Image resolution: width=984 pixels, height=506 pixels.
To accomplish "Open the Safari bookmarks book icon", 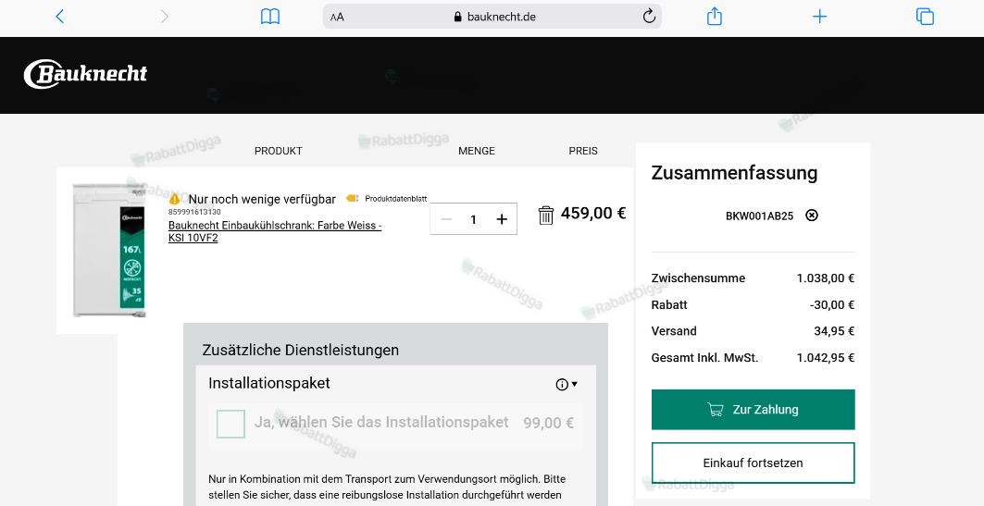I will click(x=270, y=17).
